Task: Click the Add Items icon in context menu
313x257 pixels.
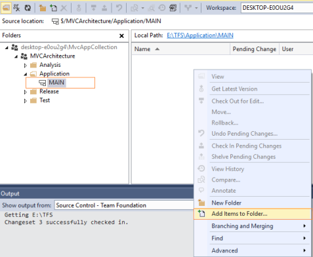Action: click(x=201, y=214)
